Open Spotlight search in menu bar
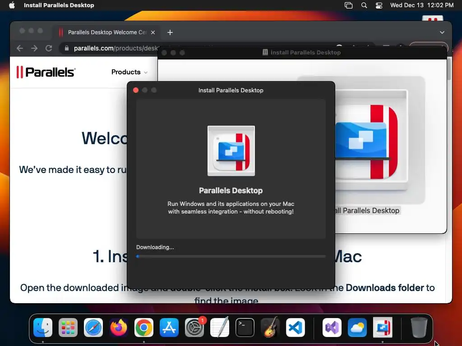 (364, 5)
